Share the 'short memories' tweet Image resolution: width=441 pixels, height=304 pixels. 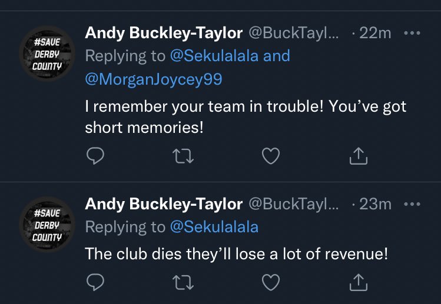pos(359,156)
